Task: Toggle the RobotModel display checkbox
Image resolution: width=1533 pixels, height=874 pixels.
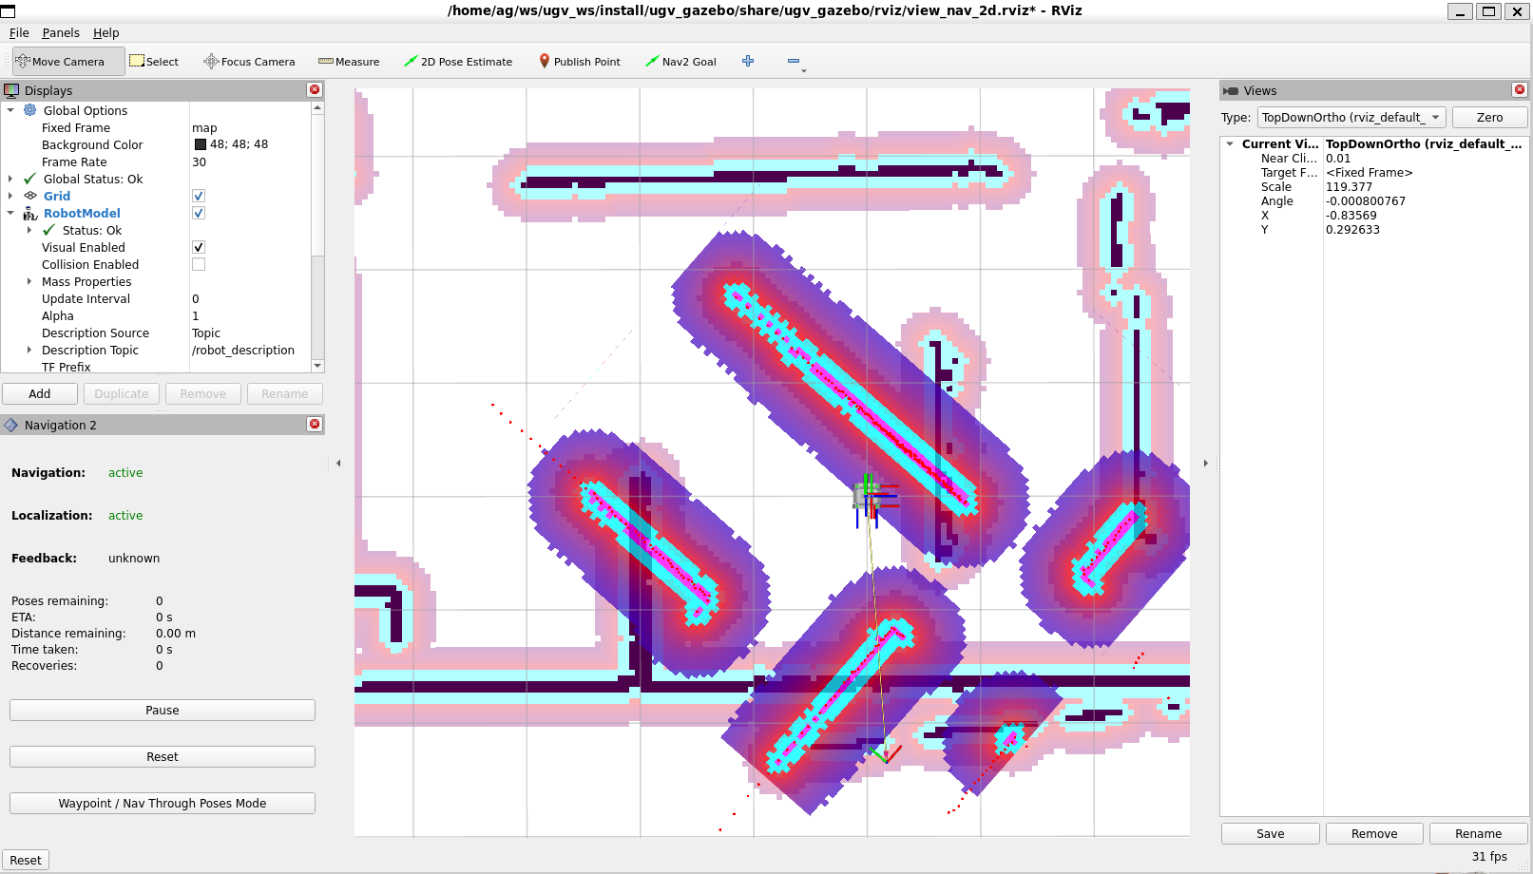Action: click(x=199, y=213)
